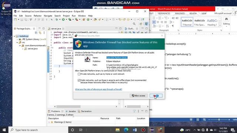Viewport: 237px width, 133px height.
Task: Click the Windows taskbar search box
Action: [x=38, y=130]
